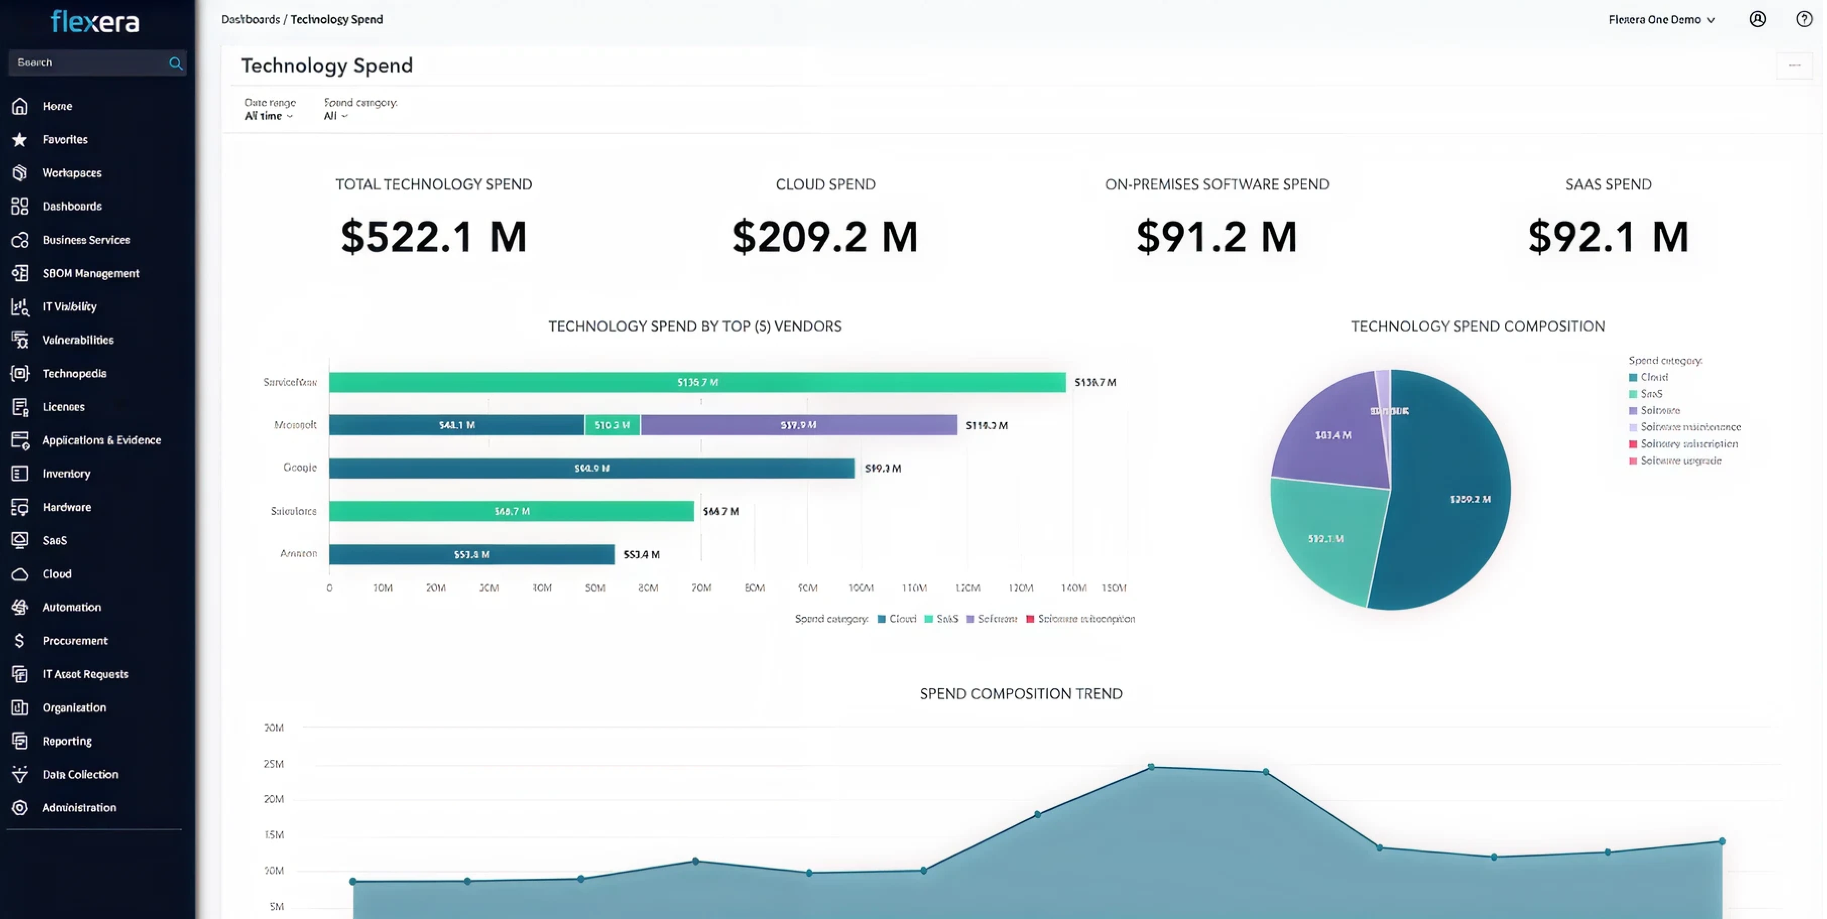The height and width of the screenshot is (919, 1827).
Task: Click inside the Search field
Action: [x=85, y=62]
